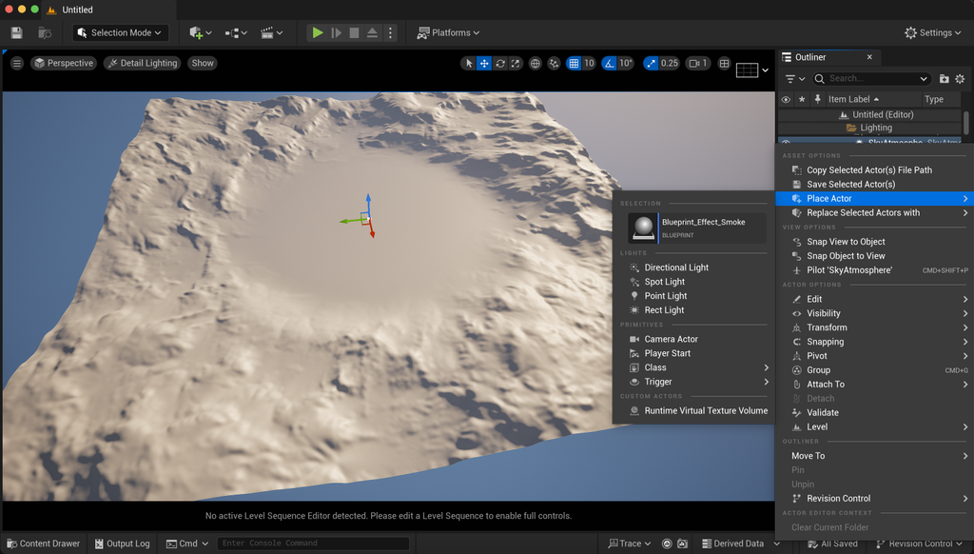The width and height of the screenshot is (974, 554).
Task: Toggle grid snapping on or off
Action: [x=575, y=64]
